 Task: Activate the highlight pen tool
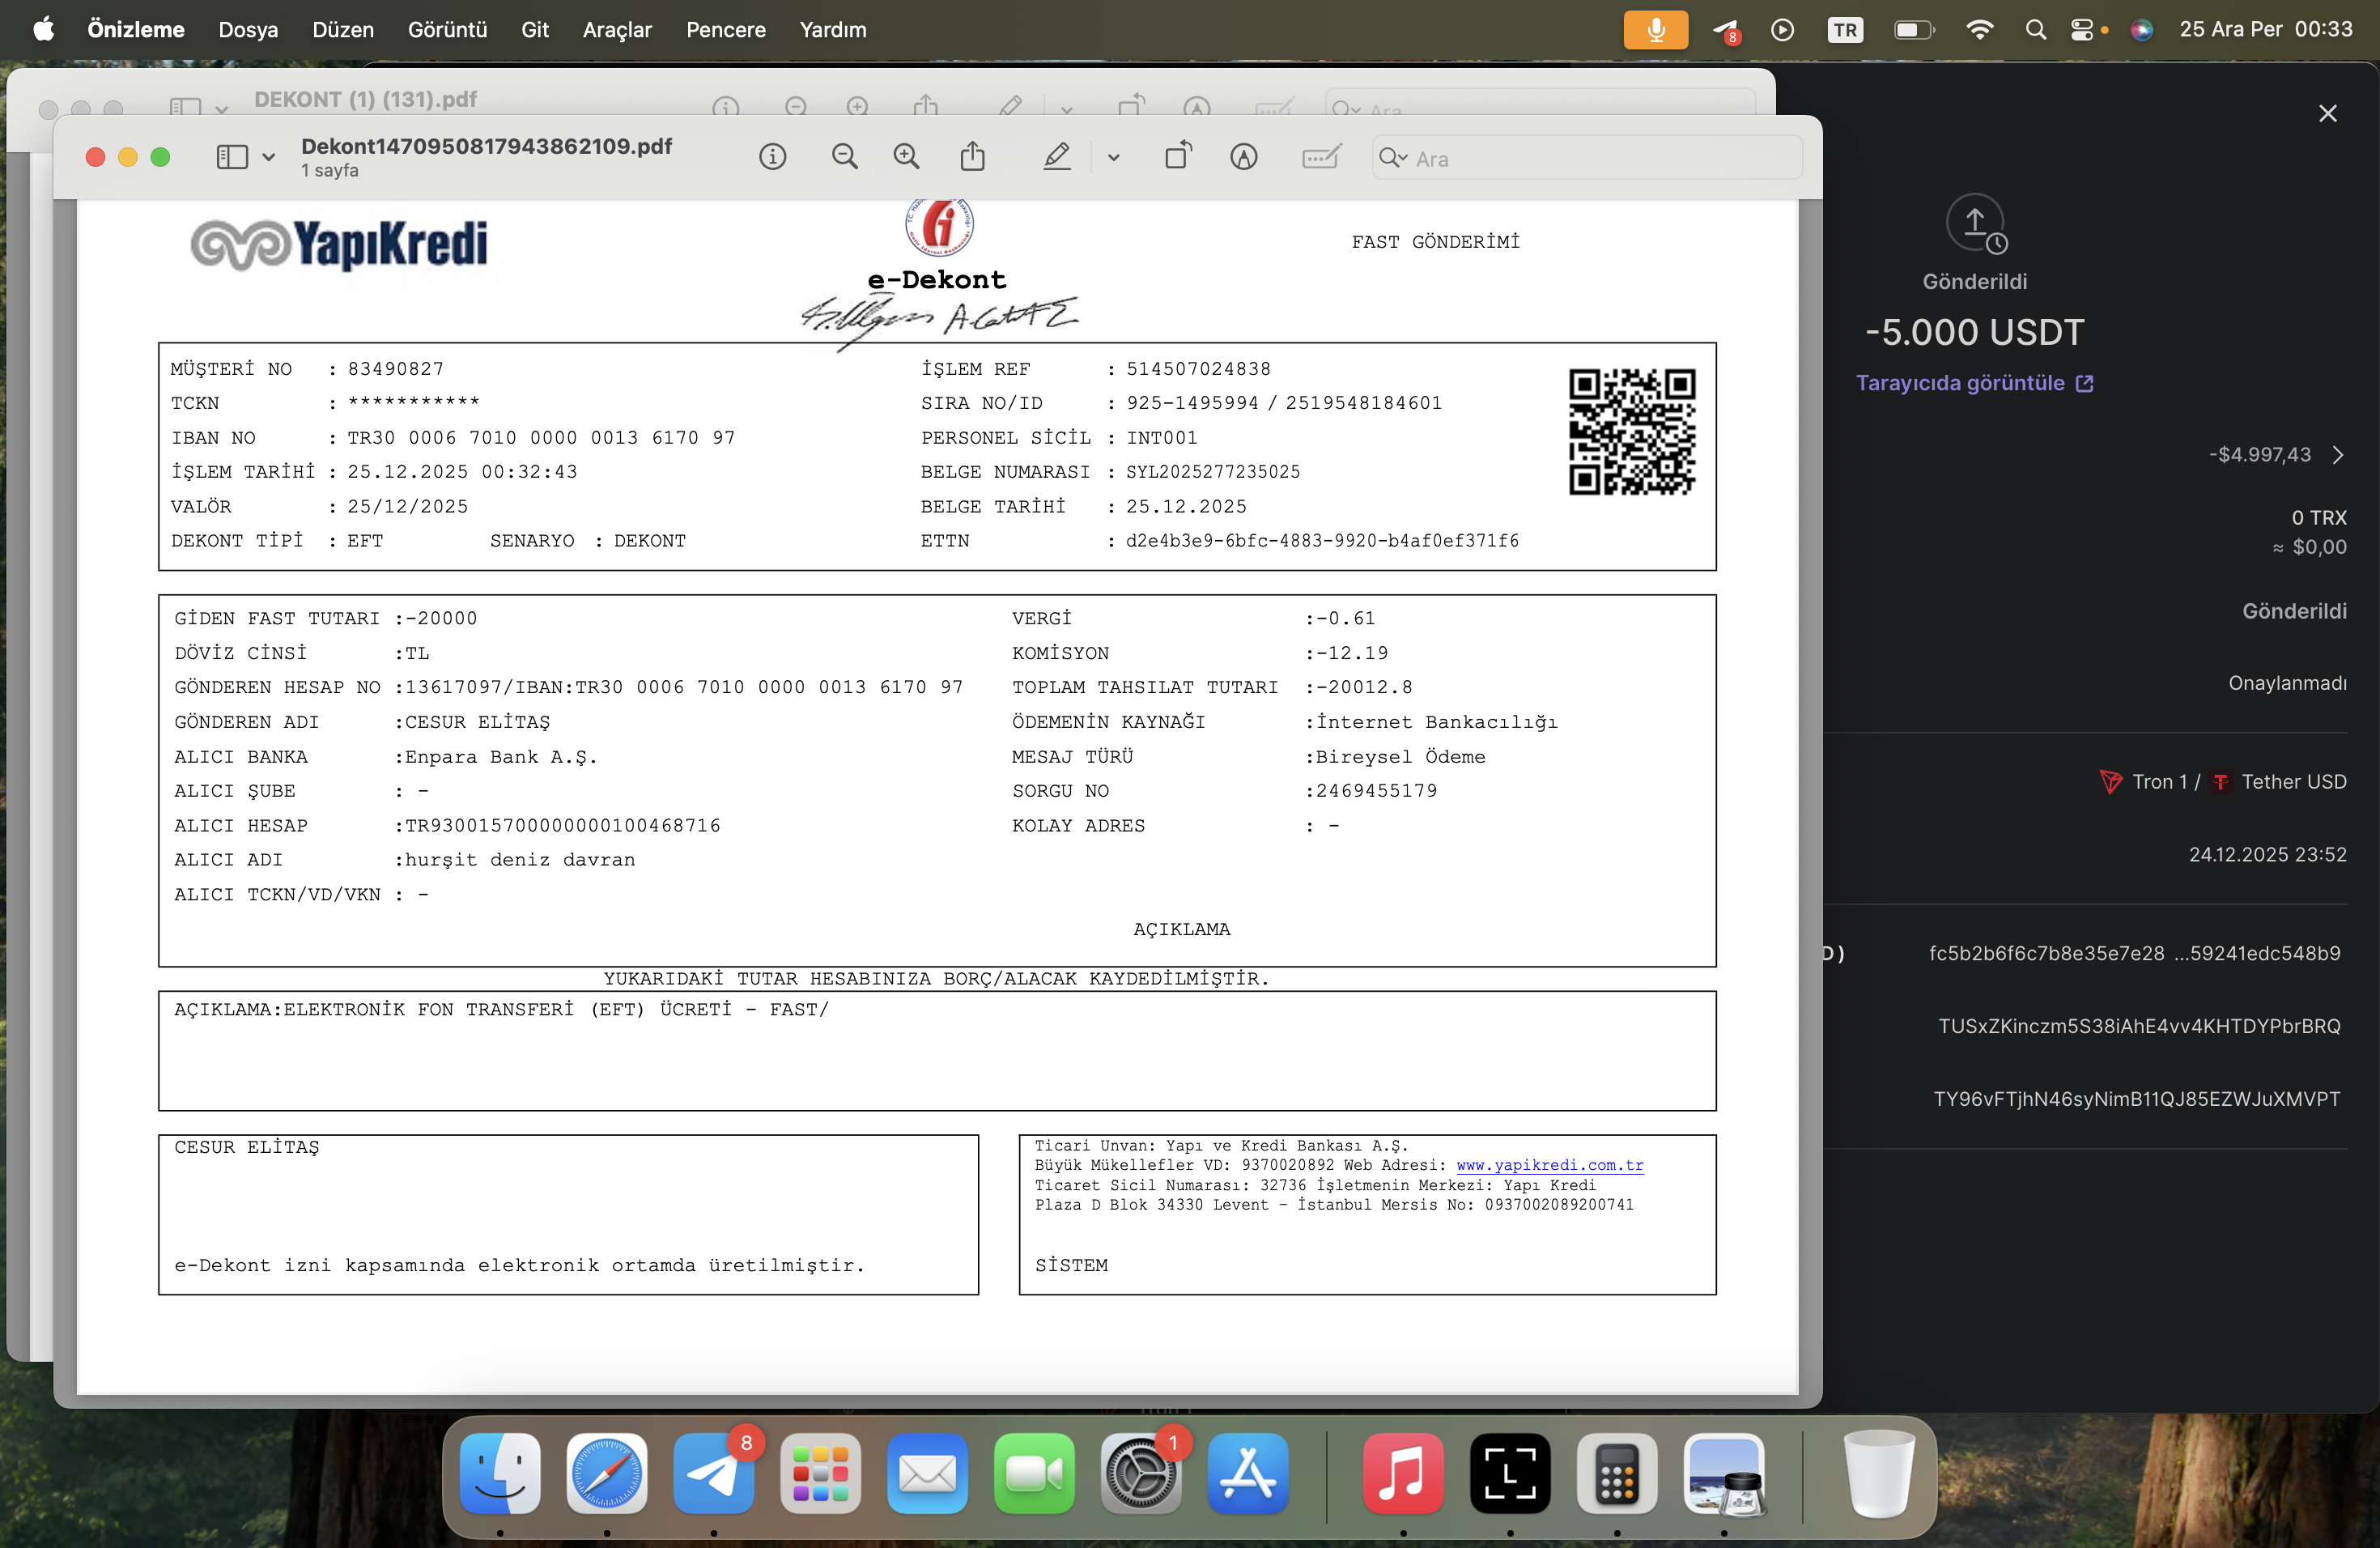click(1057, 157)
